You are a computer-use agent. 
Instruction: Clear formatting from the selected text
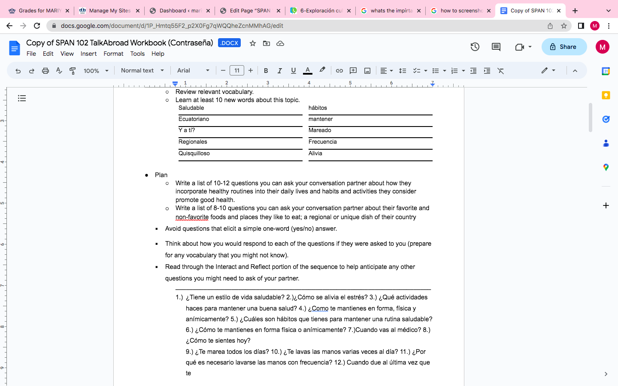click(x=501, y=71)
